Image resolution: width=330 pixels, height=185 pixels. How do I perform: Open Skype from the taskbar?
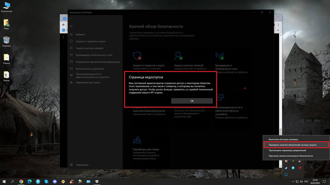(x=46, y=181)
